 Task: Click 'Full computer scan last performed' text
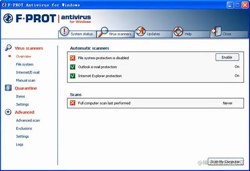[x=104, y=103]
